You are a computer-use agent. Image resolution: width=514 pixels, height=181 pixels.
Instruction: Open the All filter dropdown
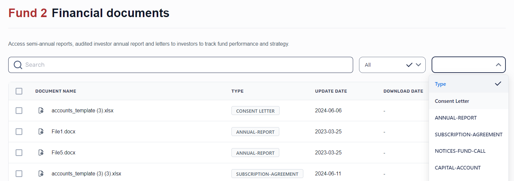click(x=392, y=65)
